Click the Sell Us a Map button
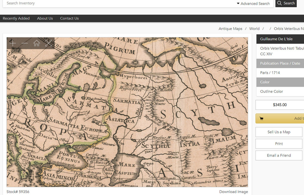The height and width of the screenshot is (195, 304). coord(279,132)
